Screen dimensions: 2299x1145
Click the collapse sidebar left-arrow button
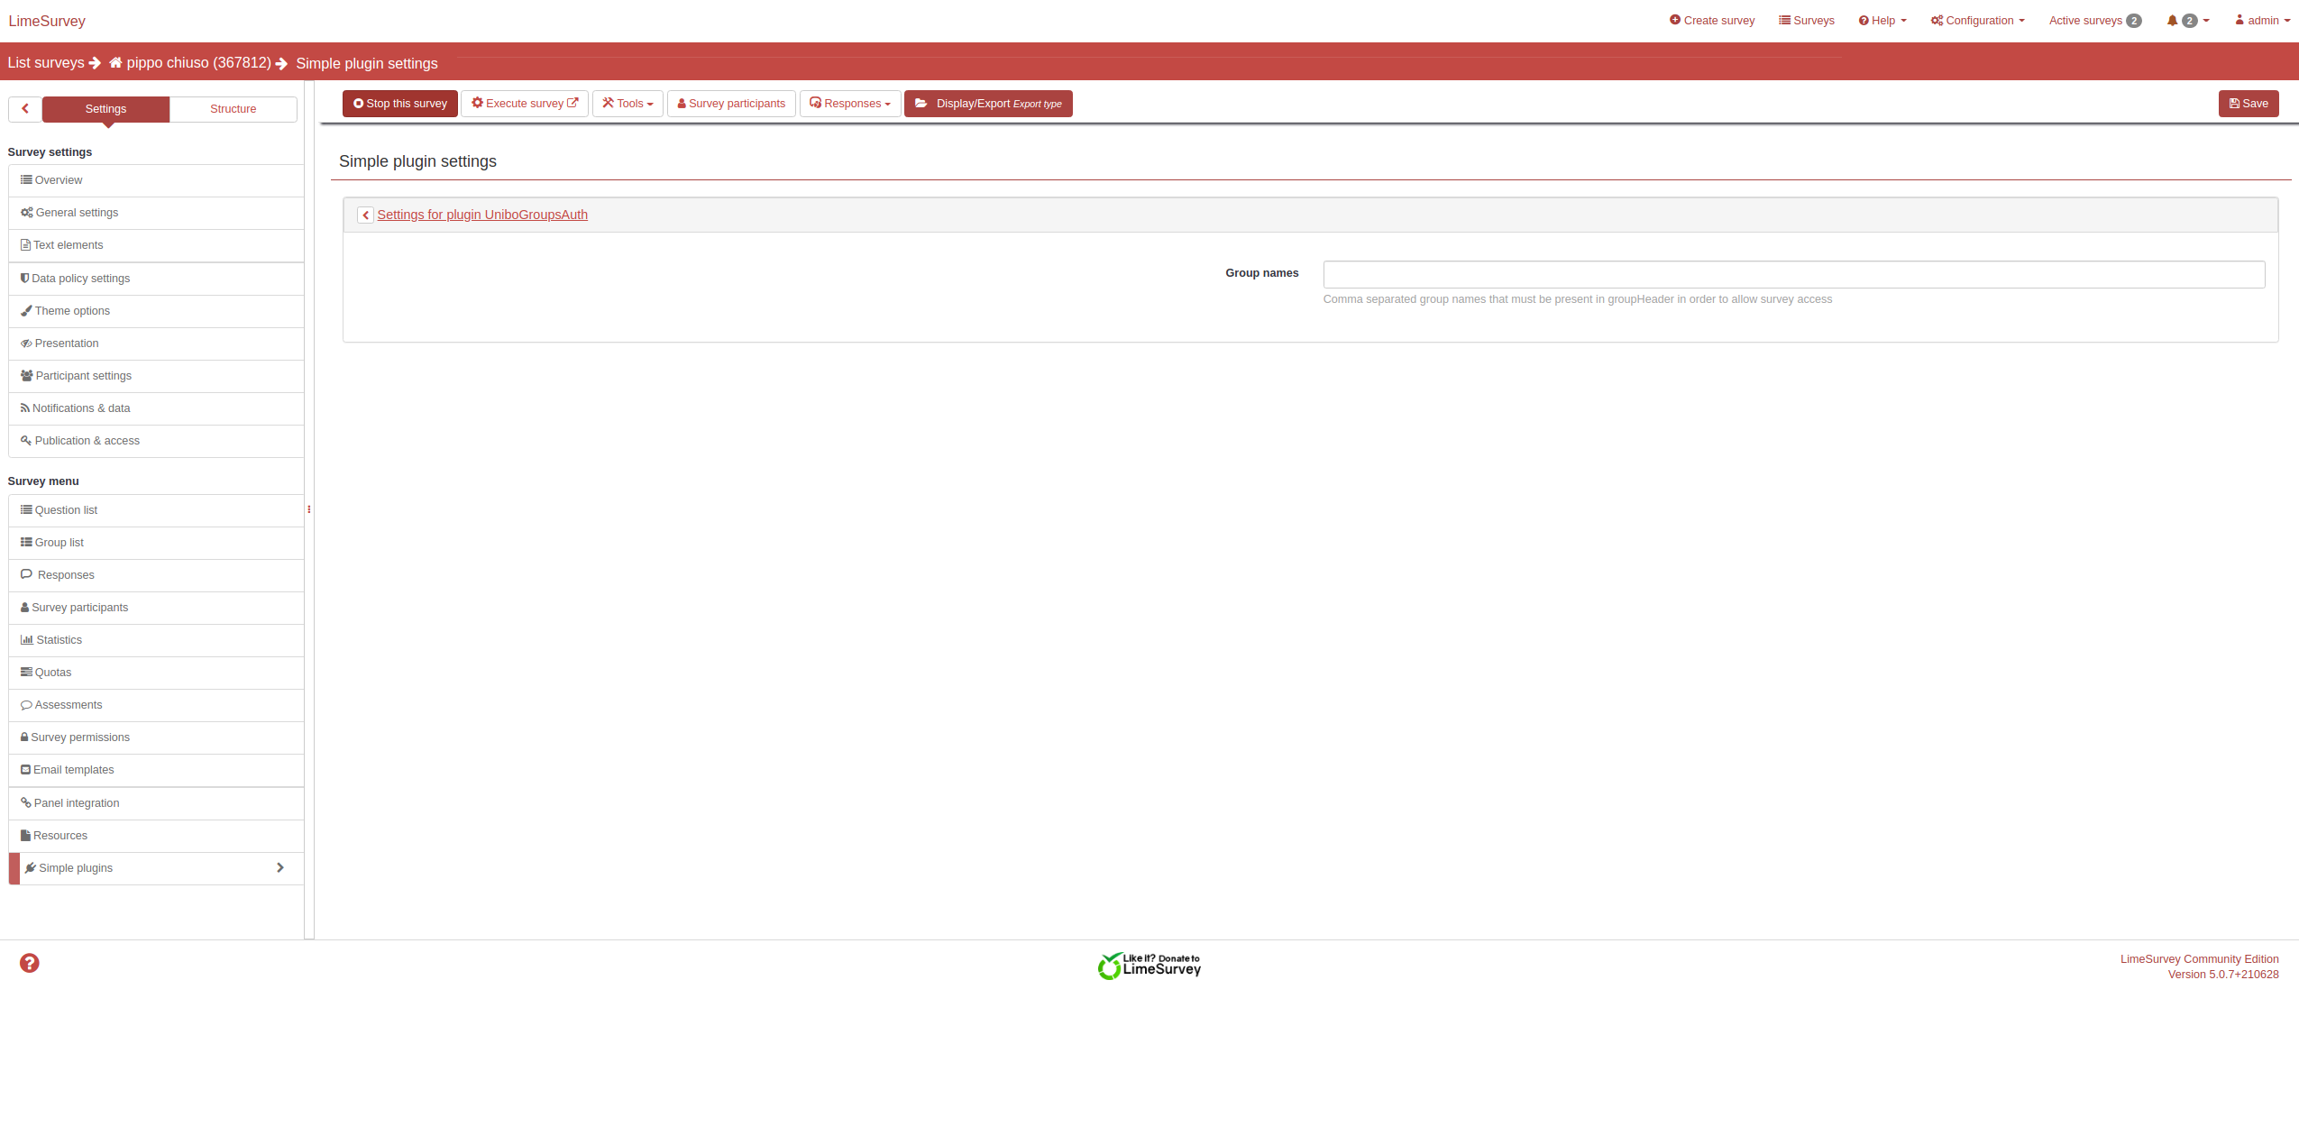pyautogui.click(x=25, y=109)
